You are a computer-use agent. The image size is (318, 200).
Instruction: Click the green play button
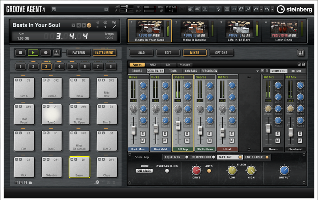pyautogui.click(x=33, y=53)
